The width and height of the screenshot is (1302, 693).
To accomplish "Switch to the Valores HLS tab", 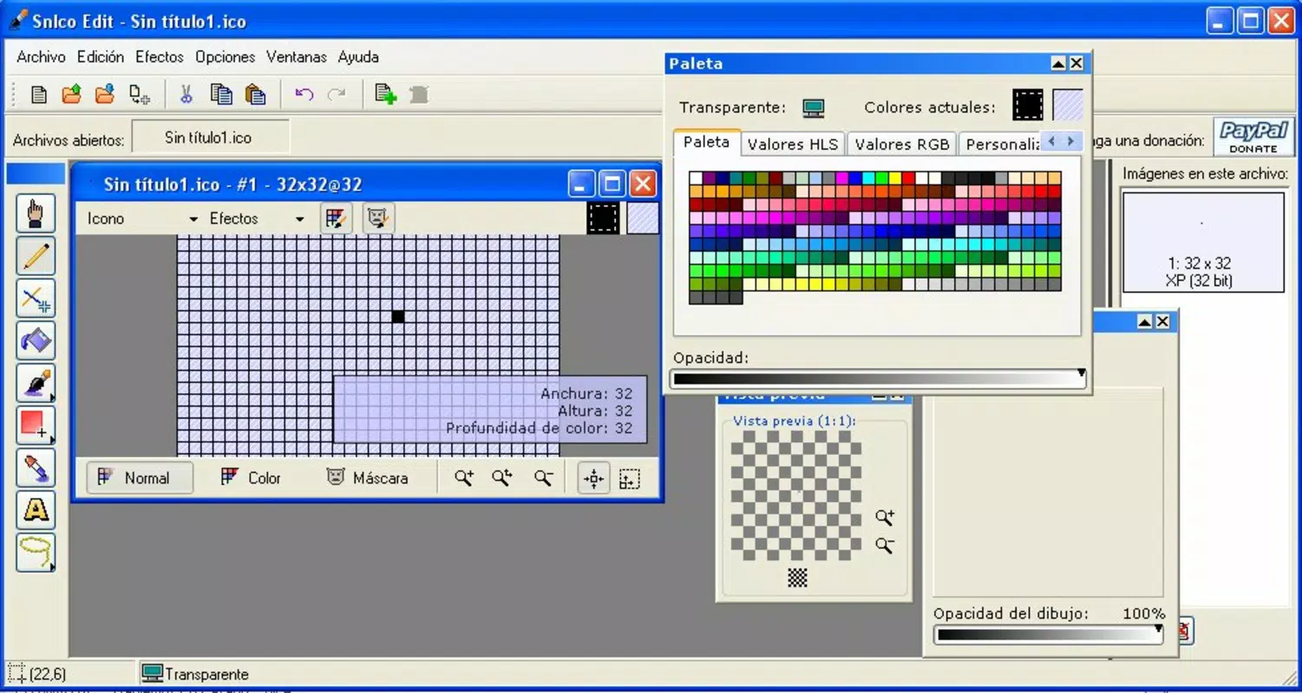I will 793,145.
